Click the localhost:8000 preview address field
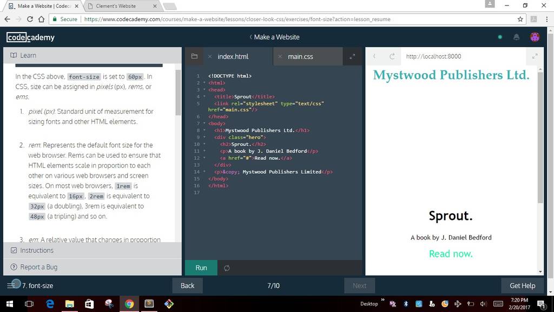 (433, 56)
